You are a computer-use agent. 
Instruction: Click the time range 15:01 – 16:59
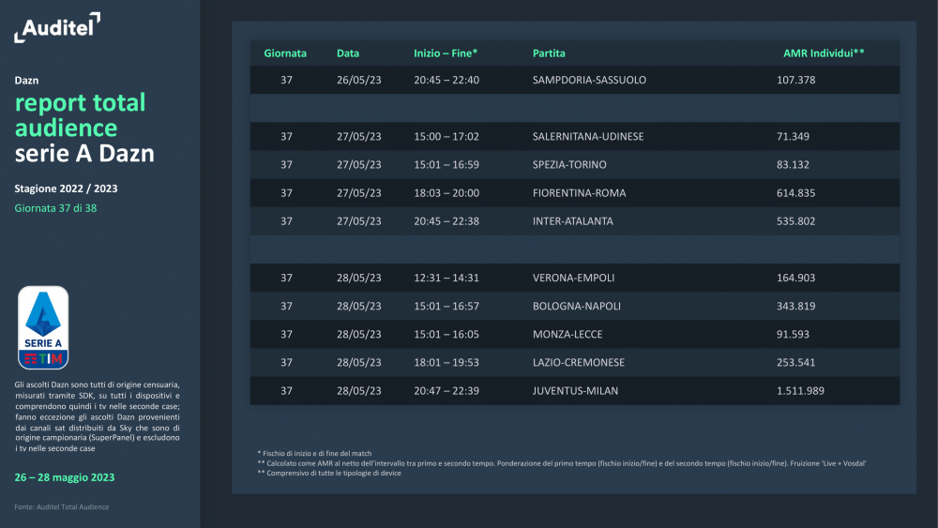tap(446, 164)
